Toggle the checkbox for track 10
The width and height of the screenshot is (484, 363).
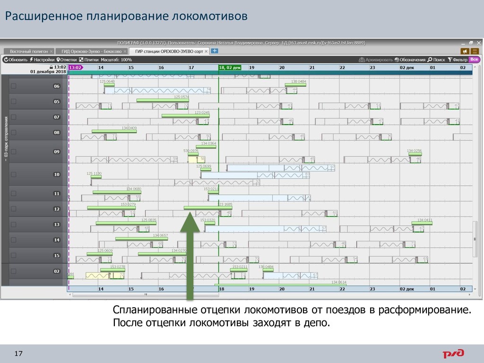click(14, 174)
